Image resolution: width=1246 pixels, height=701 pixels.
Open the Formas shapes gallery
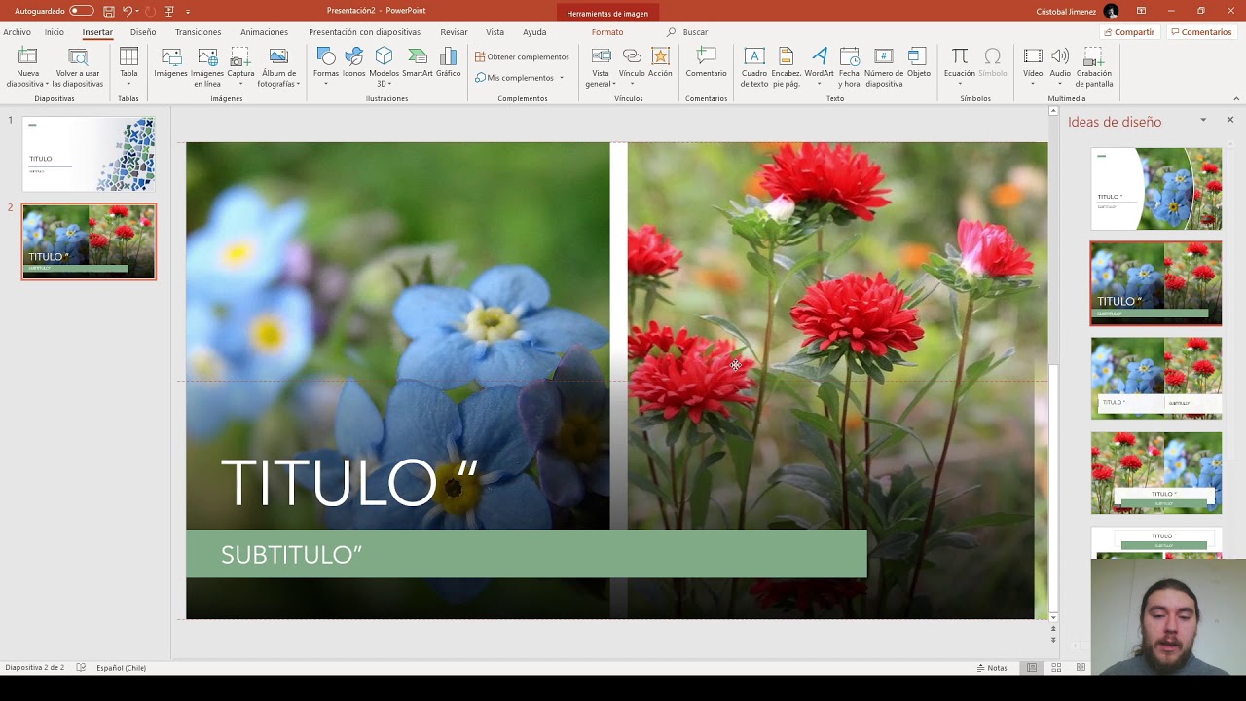pos(326,67)
